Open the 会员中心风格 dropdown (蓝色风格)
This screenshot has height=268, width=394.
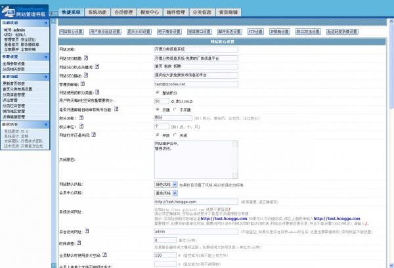pyautogui.click(x=166, y=193)
